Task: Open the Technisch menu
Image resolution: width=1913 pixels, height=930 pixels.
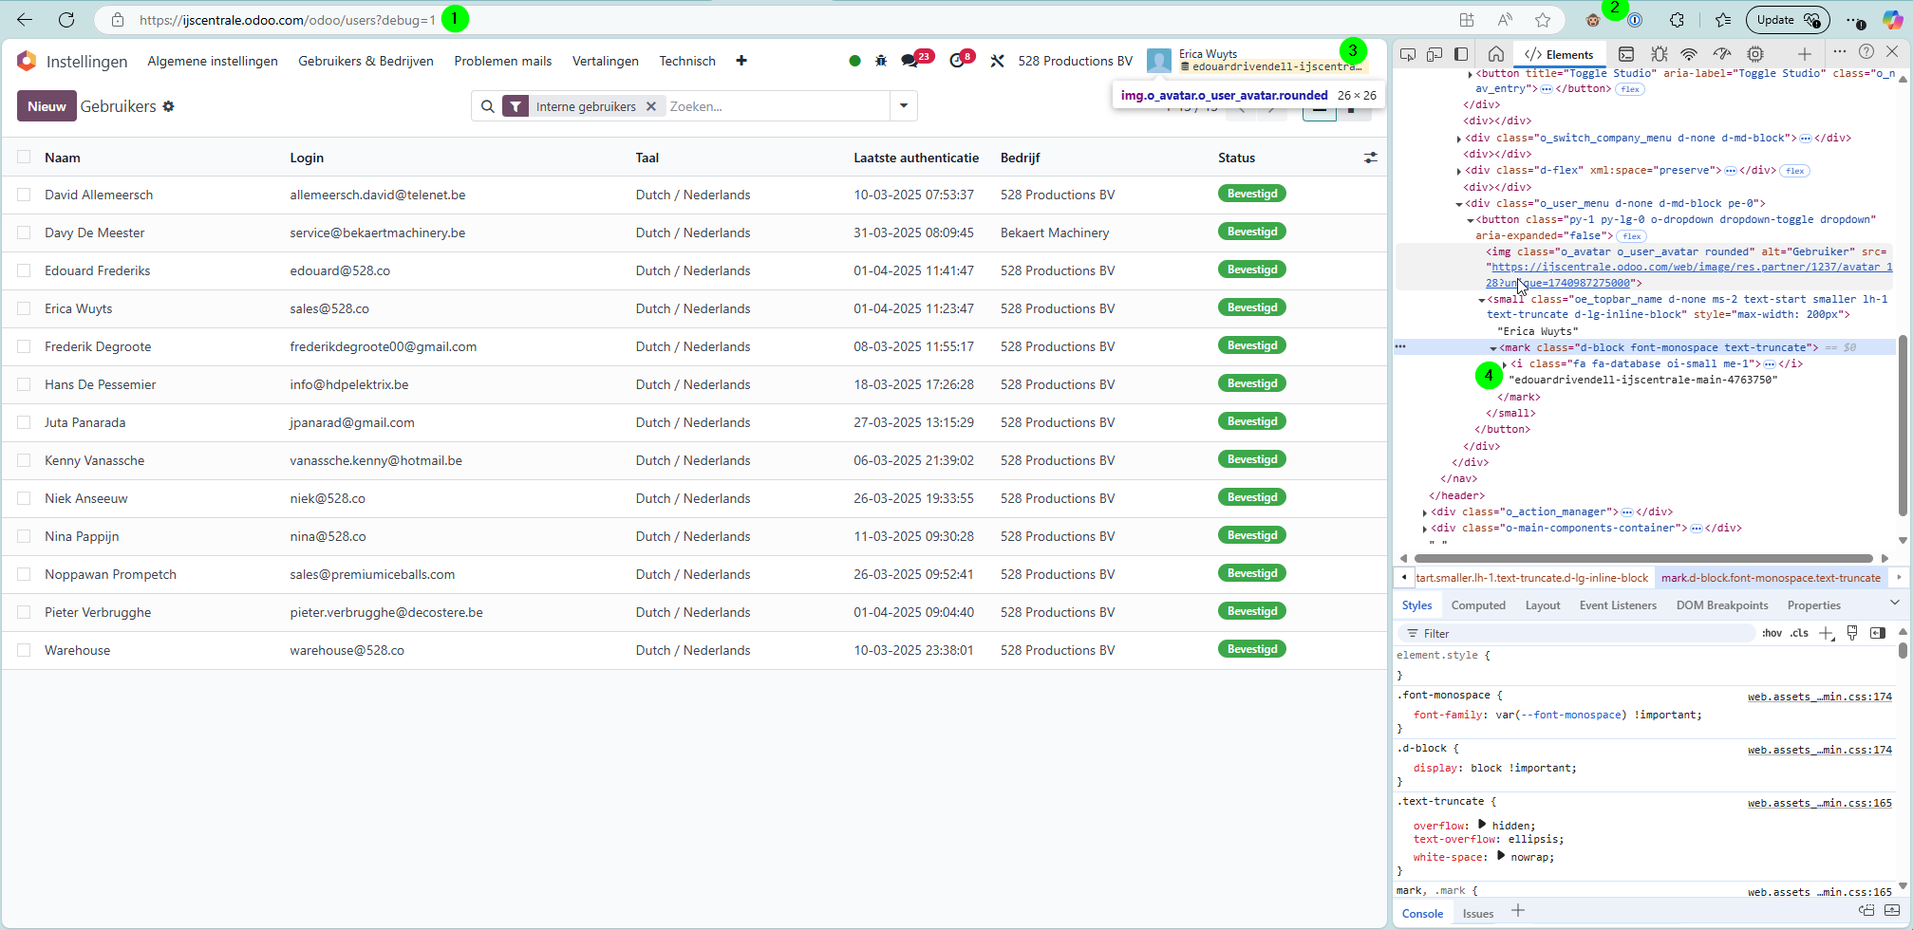Action: click(x=687, y=61)
